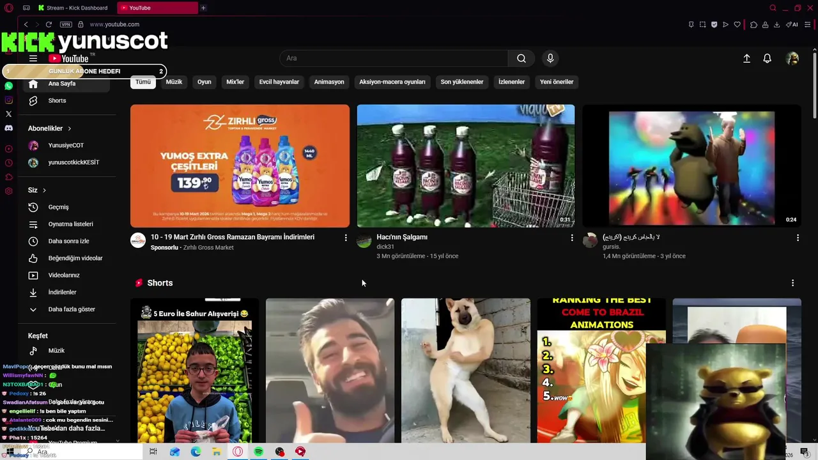Select the Yeni öneriler chip

point(557,82)
